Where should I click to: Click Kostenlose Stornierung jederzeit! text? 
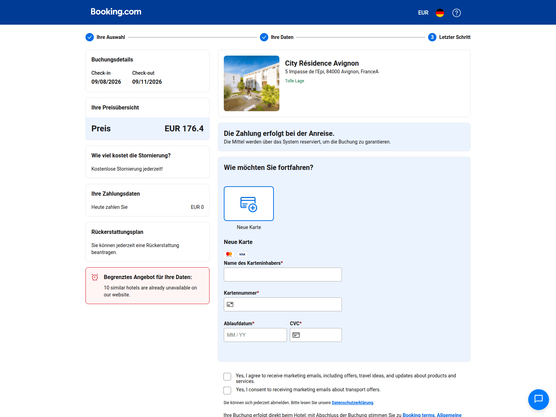(127, 169)
